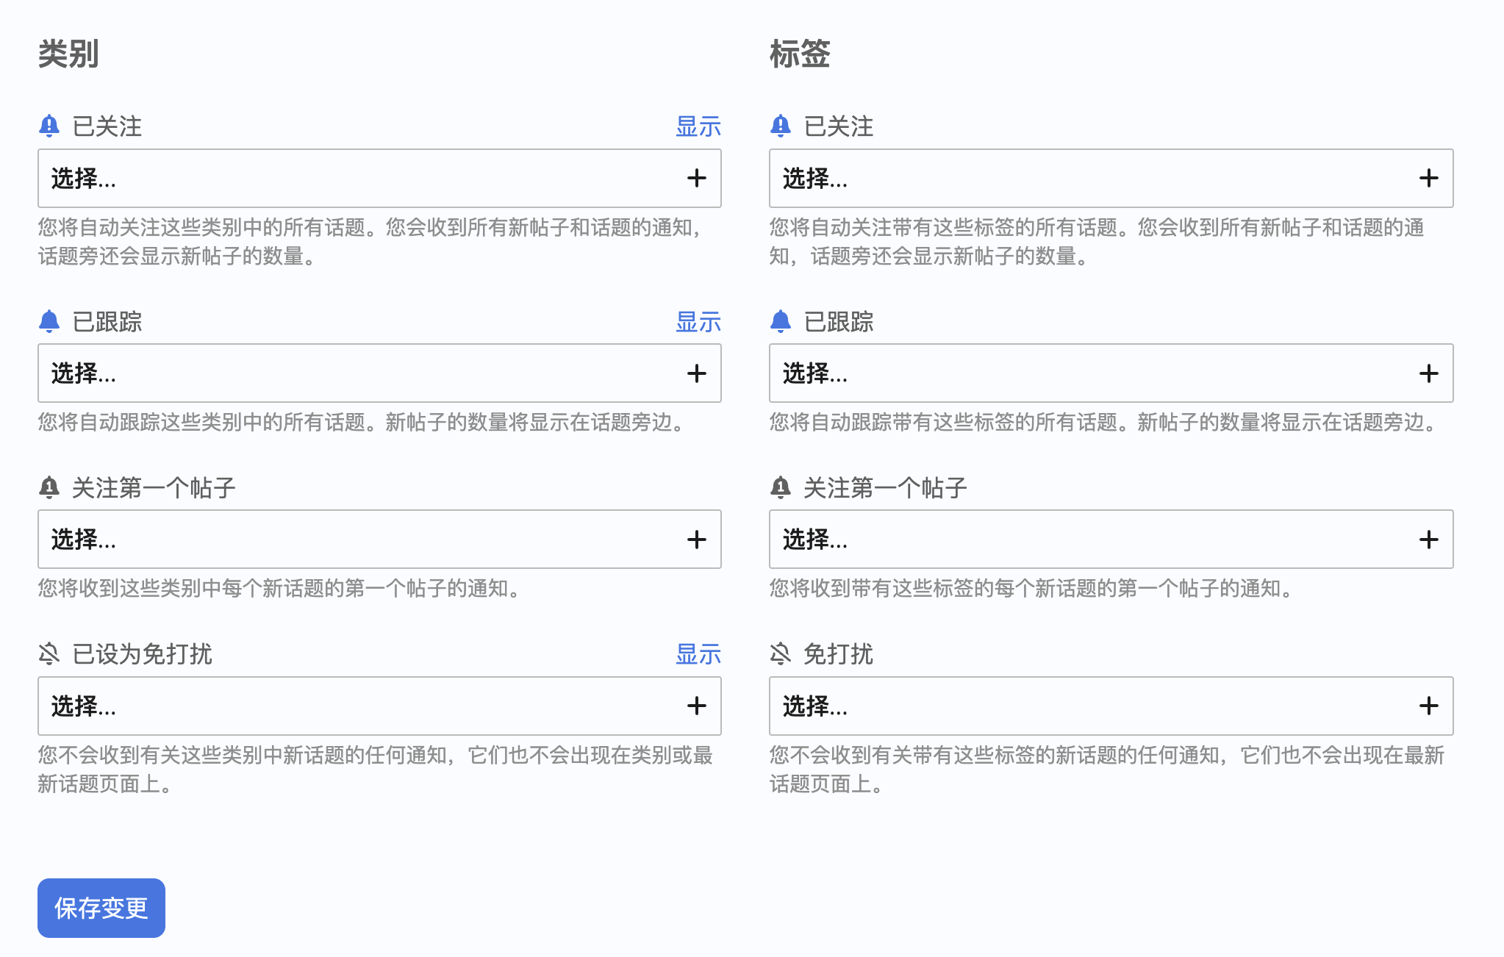Open categories 关注第一个帖子 dropdown
Viewport: 1504px width, 957px height.
379,540
